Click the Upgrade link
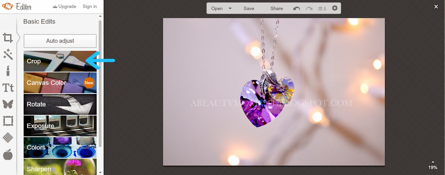This screenshot has height=175, width=445. tap(67, 7)
